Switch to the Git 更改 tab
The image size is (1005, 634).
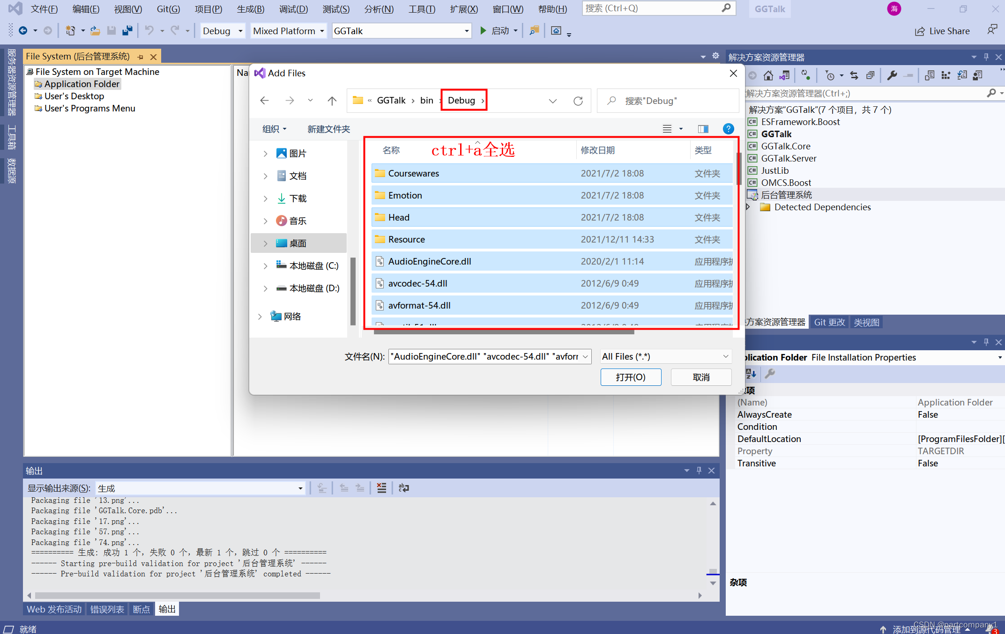[x=829, y=322]
